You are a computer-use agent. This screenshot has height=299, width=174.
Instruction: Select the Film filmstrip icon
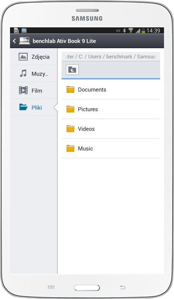(23, 91)
